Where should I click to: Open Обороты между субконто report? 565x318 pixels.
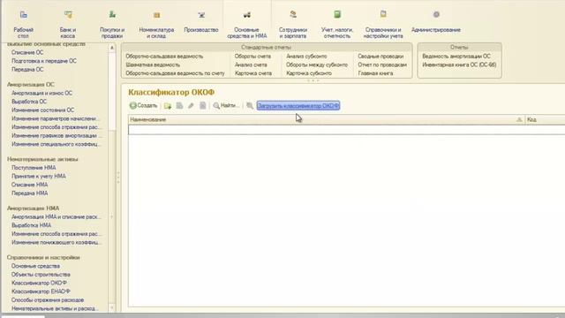(317, 64)
